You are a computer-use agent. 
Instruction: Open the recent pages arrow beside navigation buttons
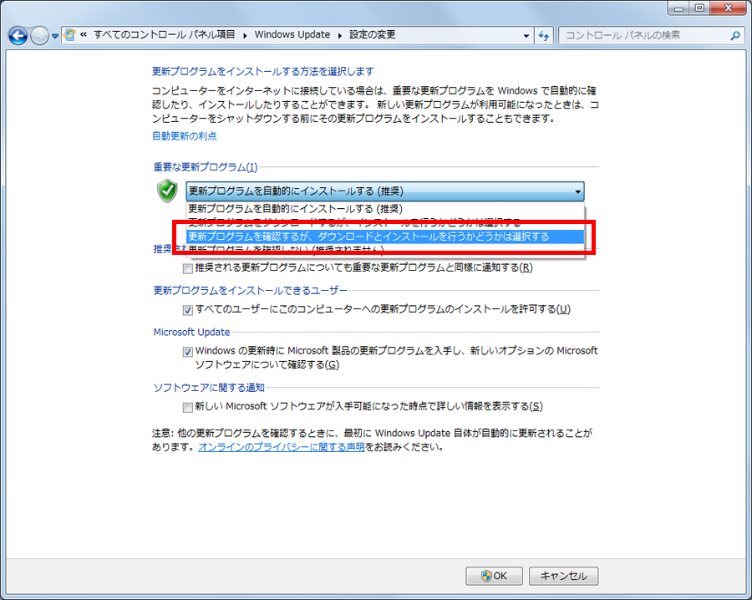pos(54,36)
